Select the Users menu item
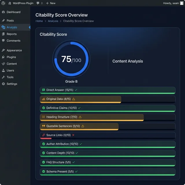 pos(10,71)
